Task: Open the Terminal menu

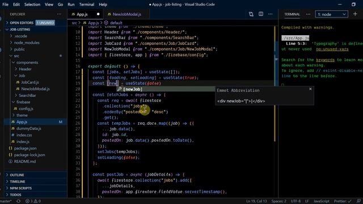Action: tap(87, 5)
